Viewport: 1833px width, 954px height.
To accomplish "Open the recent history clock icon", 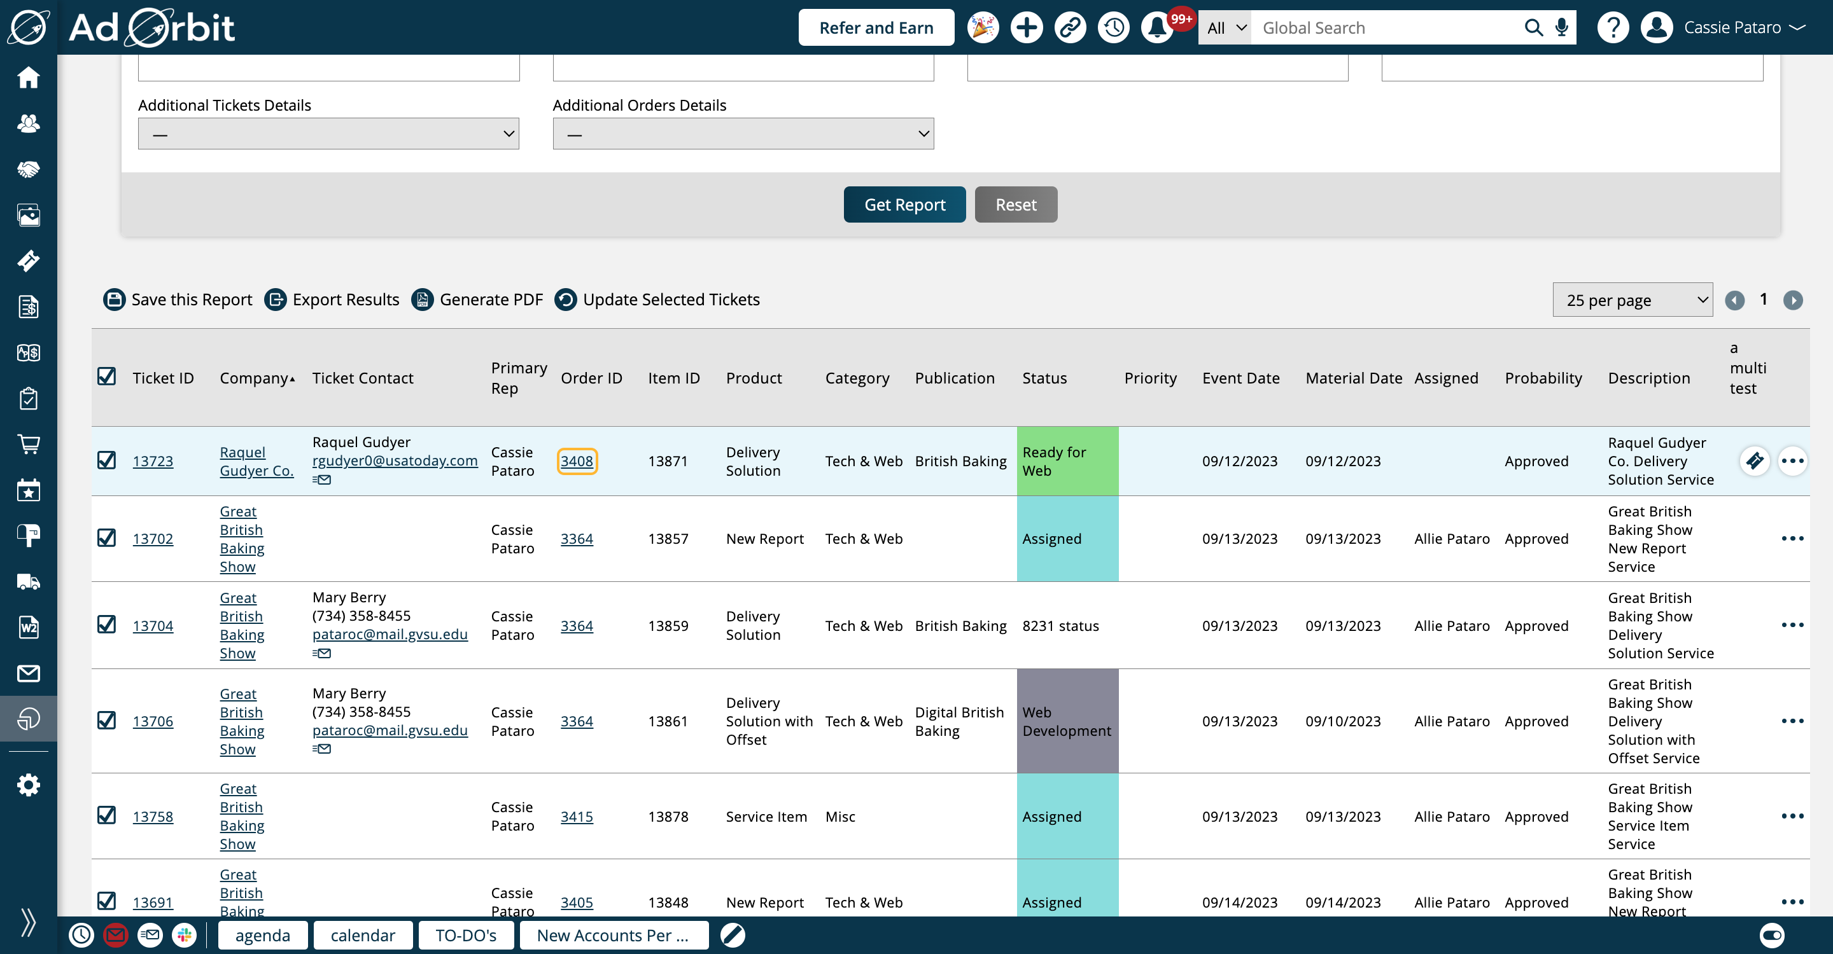I will [1114, 28].
